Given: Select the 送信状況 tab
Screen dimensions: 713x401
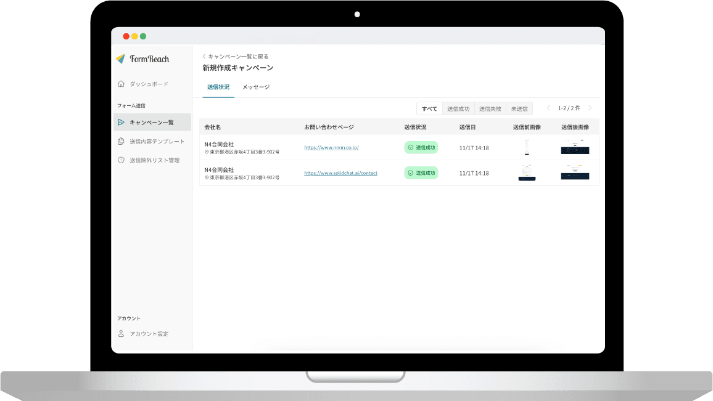Looking at the screenshot, I should coord(218,87).
